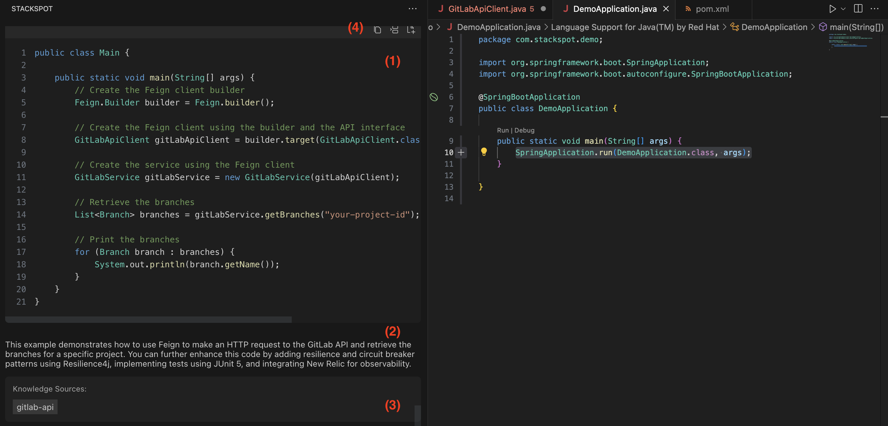Viewport: 888px width, 426px height.
Task: Split the editor to the right
Action: (x=858, y=9)
